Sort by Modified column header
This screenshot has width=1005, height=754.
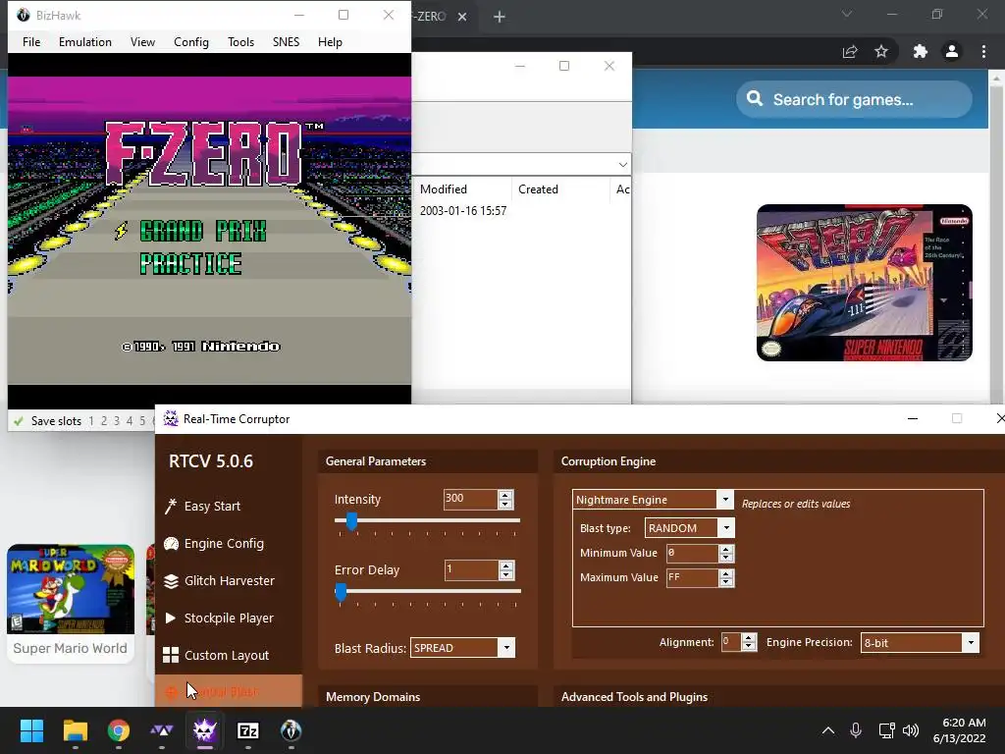pos(461,189)
